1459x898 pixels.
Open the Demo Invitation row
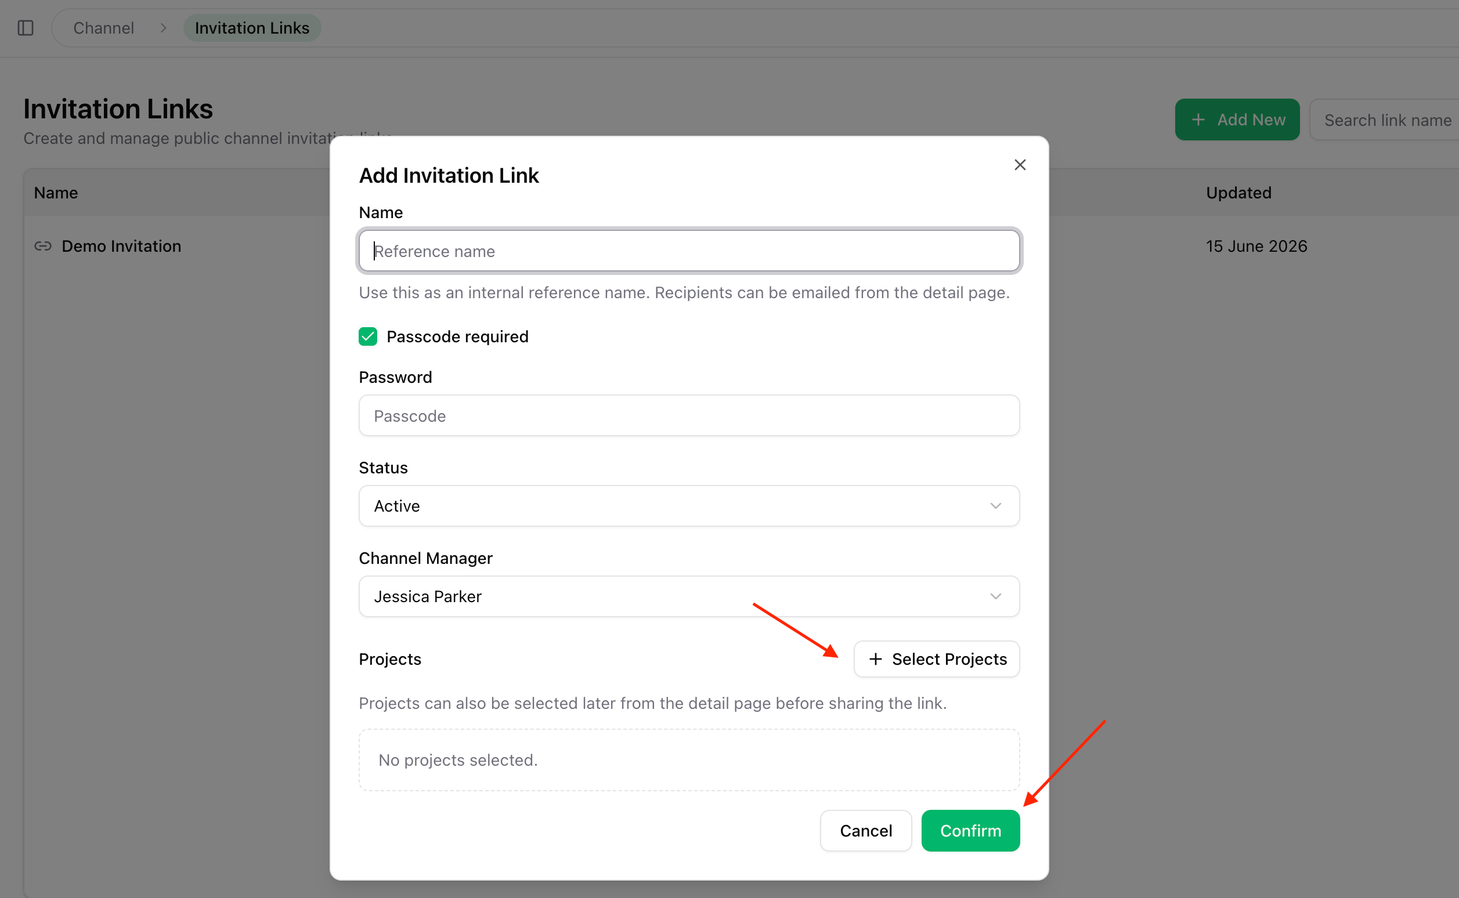(x=121, y=246)
